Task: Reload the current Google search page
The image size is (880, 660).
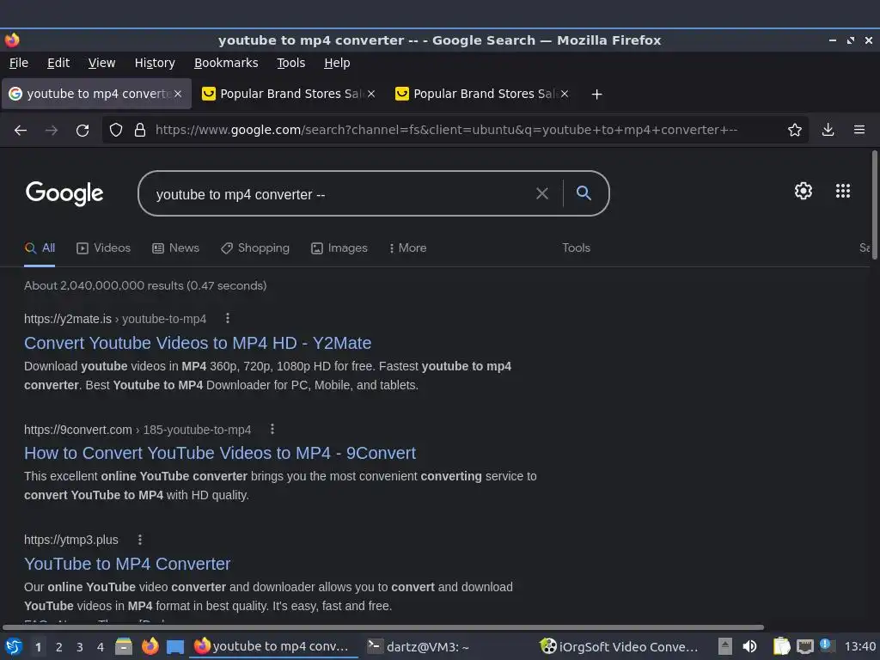Action: pyautogui.click(x=82, y=131)
